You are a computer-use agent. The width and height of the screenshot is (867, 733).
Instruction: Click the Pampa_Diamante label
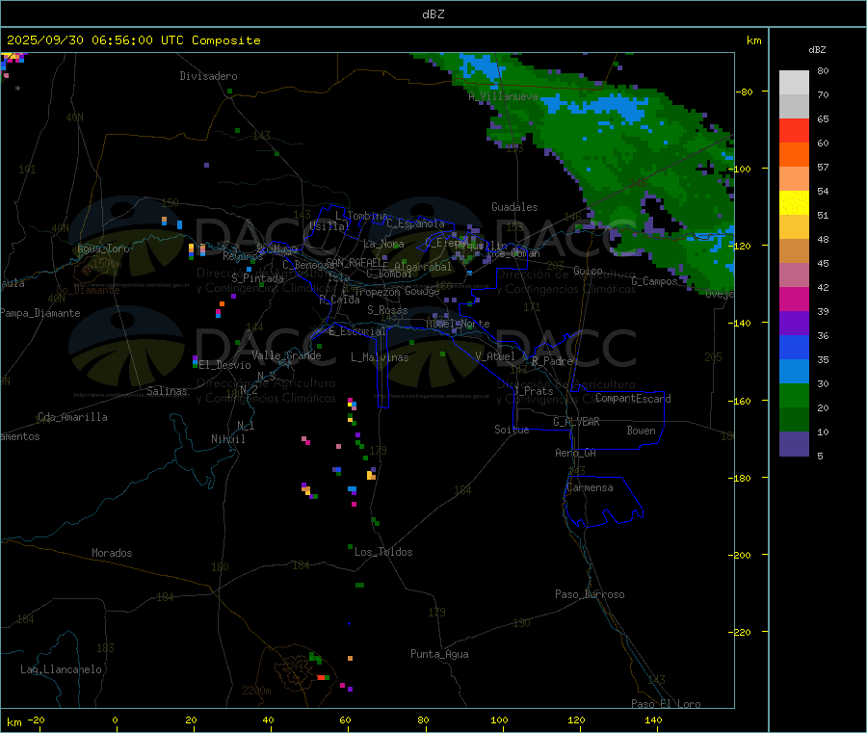(x=39, y=313)
